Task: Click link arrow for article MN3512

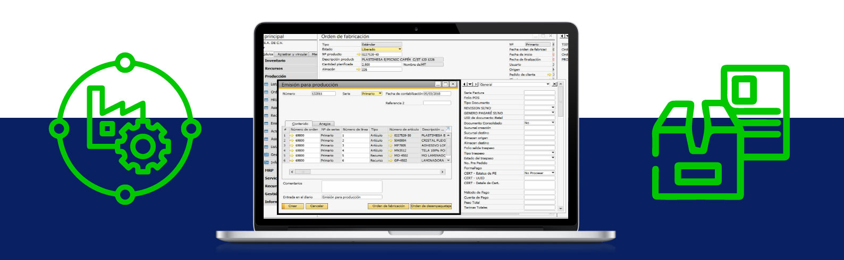Action: click(391, 151)
